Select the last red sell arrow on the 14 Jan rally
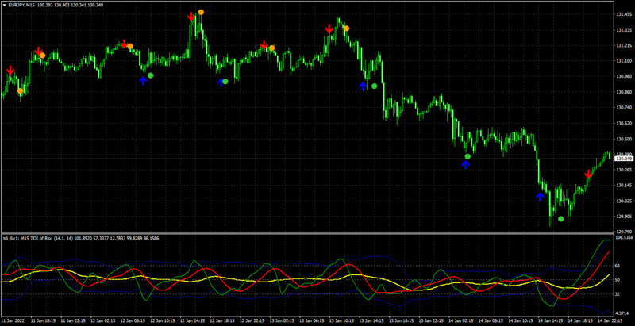 (x=588, y=175)
